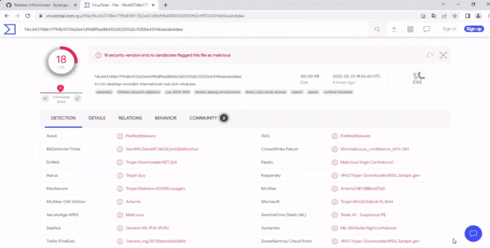Click the EXE file type icon
The height and width of the screenshot is (248, 490).
pyautogui.click(x=418, y=78)
